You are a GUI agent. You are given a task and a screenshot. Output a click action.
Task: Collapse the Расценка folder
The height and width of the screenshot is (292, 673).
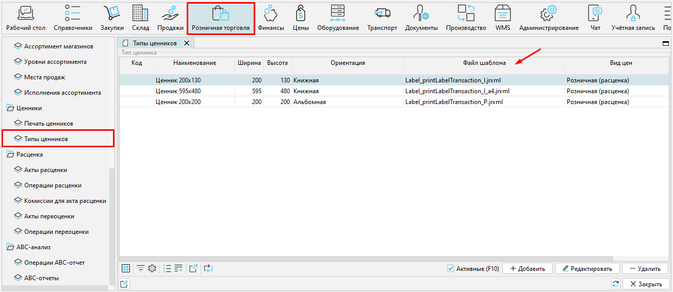pyautogui.click(x=10, y=154)
